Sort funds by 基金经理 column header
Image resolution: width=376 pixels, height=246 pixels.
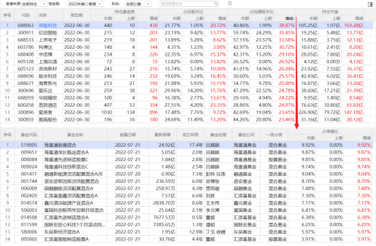[x=218, y=135]
